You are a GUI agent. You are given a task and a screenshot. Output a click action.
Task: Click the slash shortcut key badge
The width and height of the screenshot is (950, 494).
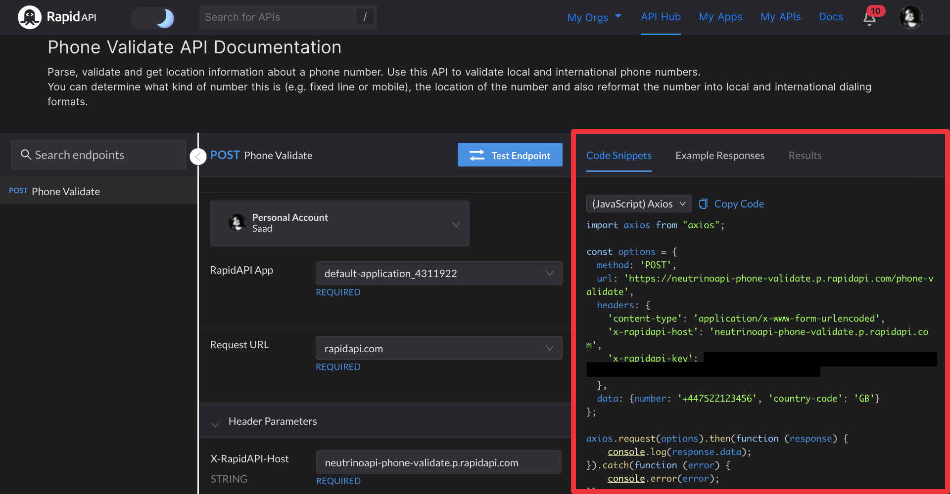click(365, 17)
